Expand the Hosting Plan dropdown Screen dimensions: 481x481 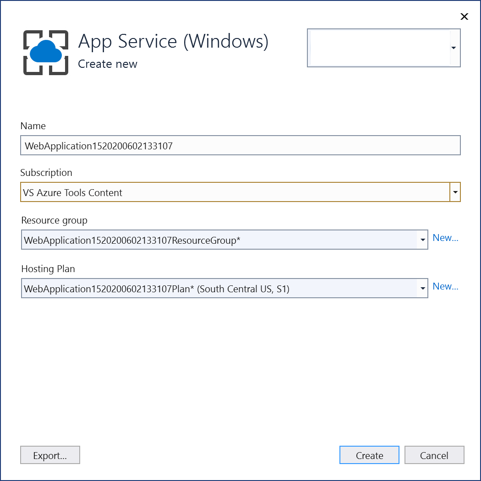pyautogui.click(x=422, y=288)
